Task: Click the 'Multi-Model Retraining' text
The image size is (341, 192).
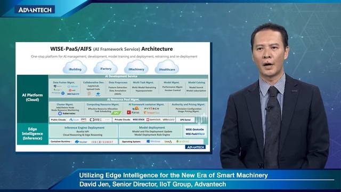Action: 144,87
